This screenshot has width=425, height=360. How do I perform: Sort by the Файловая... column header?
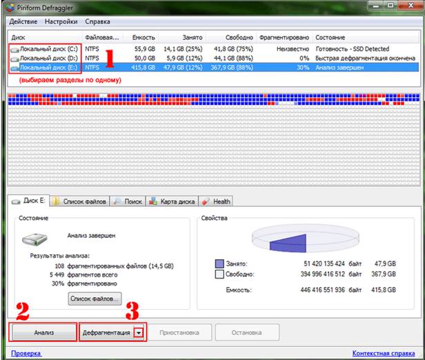[102, 37]
